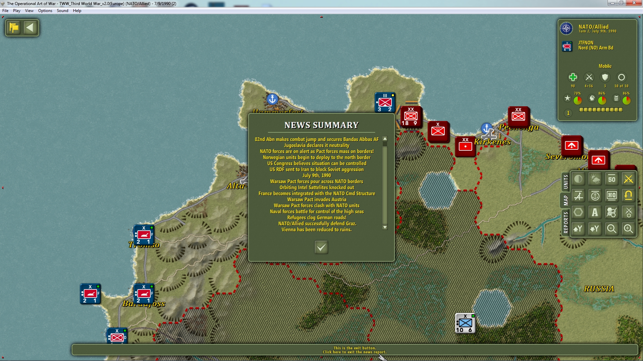The width and height of the screenshot is (643, 361).
Task: Click the weather cloud-and-sun button
Action: (595, 179)
